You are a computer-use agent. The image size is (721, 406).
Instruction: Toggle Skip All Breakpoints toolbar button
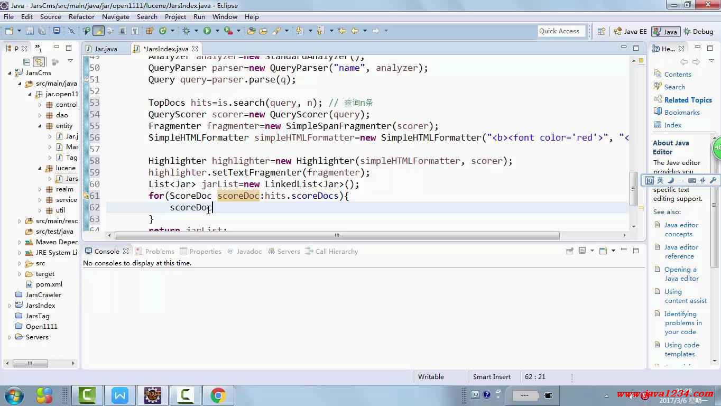[x=71, y=31]
